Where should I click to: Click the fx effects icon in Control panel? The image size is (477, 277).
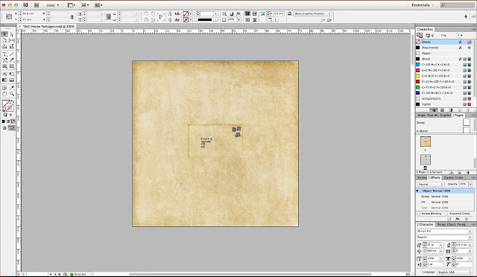pos(238,13)
